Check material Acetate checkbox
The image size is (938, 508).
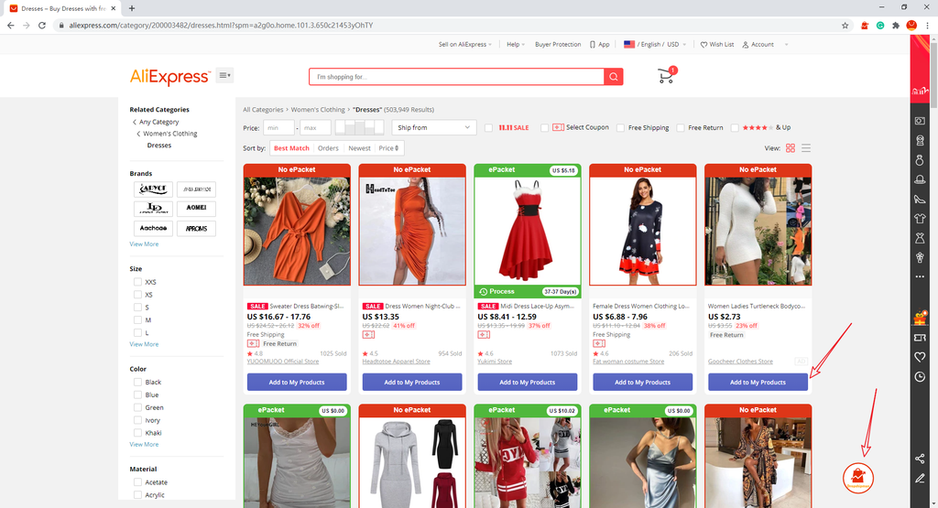[137, 482]
